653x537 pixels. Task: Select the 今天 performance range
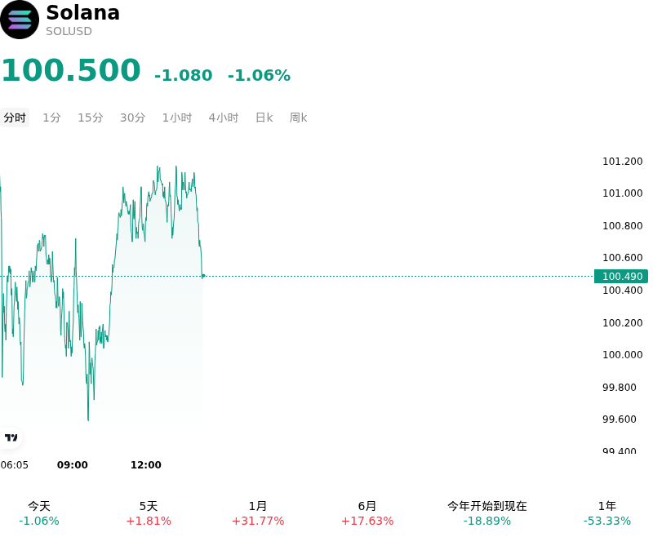[x=39, y=513]
